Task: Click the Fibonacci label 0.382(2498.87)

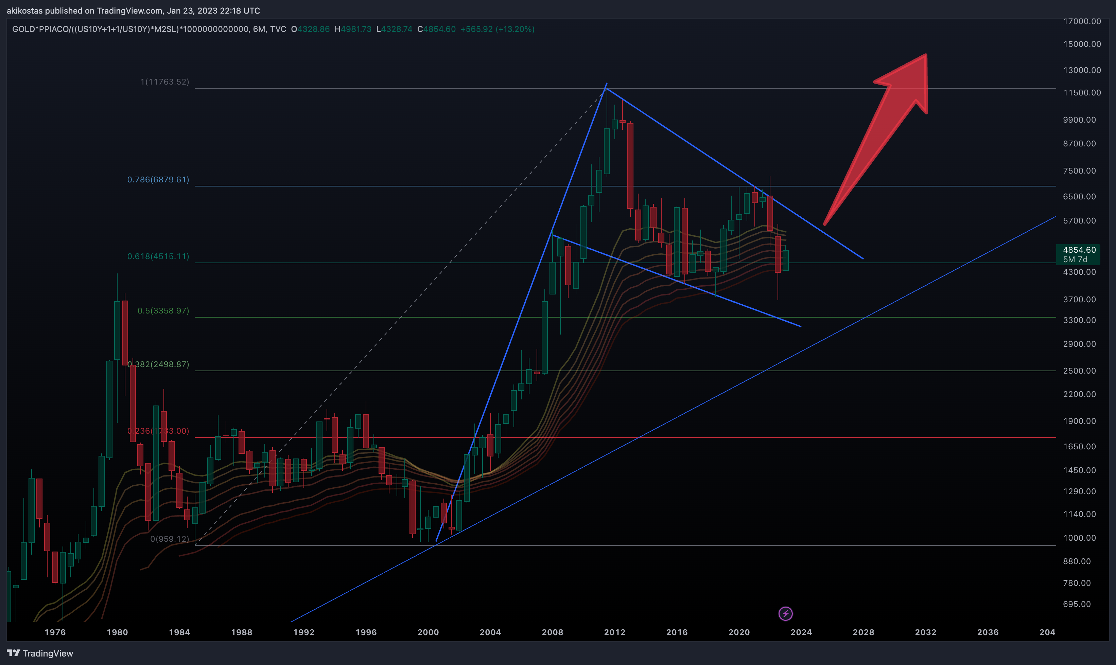Action: pos(158,364)
